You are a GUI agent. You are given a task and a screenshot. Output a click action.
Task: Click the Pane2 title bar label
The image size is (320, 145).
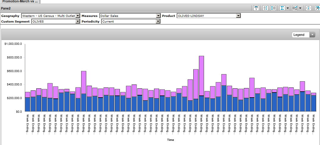click(6, 8)
